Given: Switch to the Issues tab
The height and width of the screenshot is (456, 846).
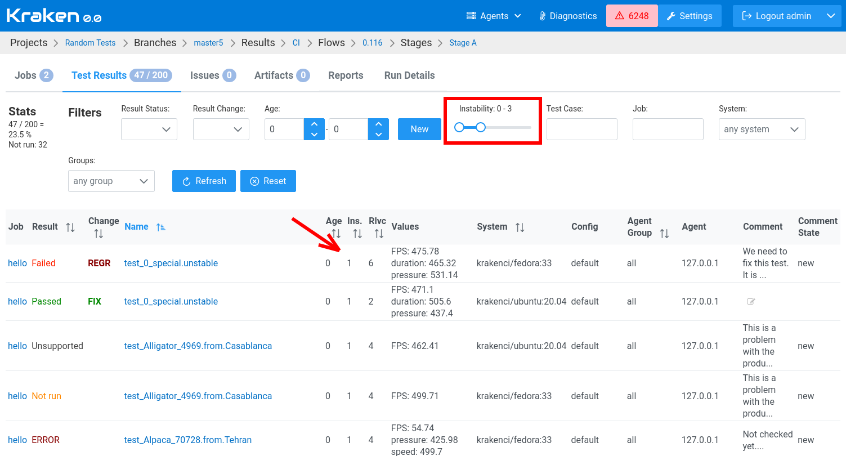Looking at the screenshot, I should (213, 75).
